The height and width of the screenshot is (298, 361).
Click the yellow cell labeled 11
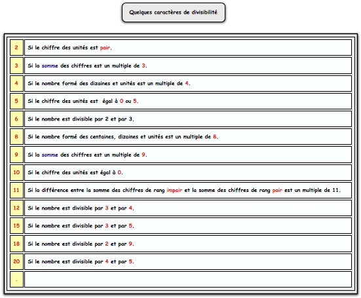point(16,190)
